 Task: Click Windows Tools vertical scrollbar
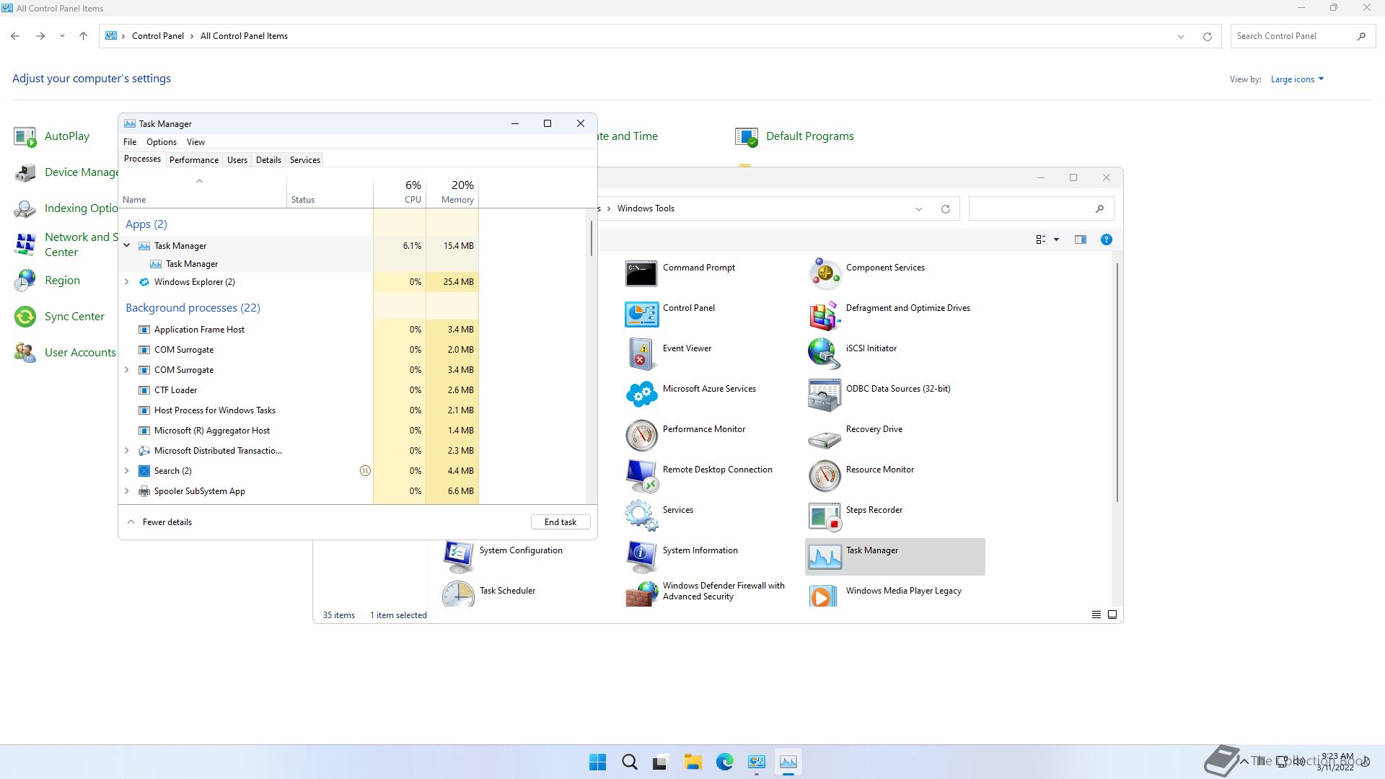click(x=1117, y=382)
